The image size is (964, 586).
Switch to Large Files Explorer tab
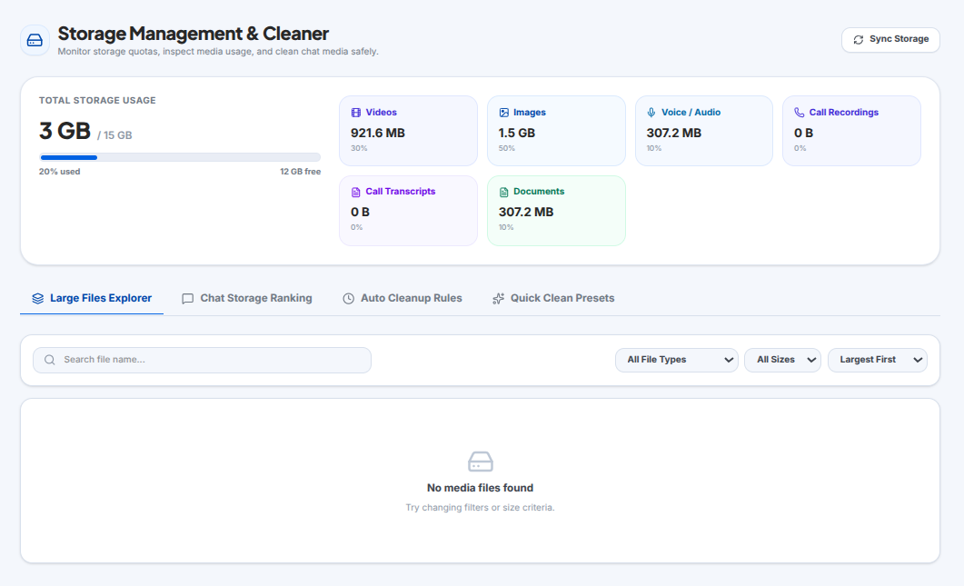92,298
